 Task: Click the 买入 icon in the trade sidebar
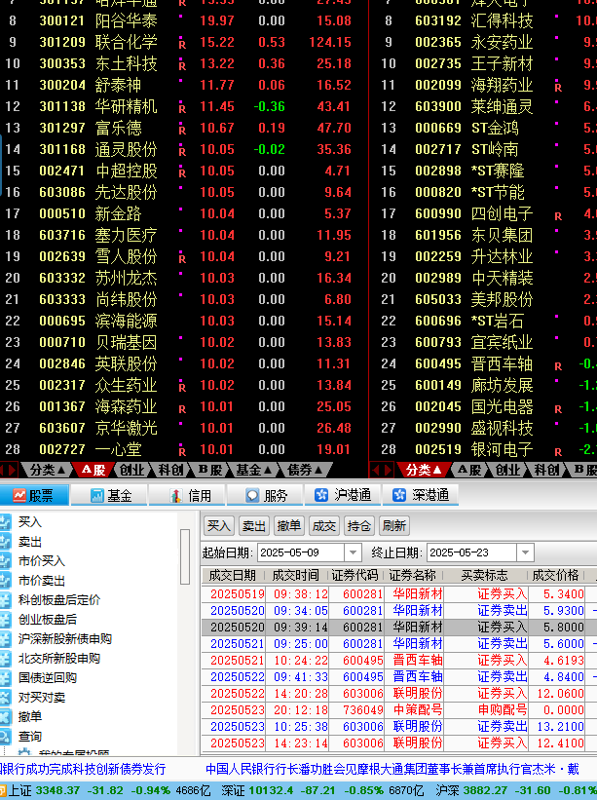(5, 521)
